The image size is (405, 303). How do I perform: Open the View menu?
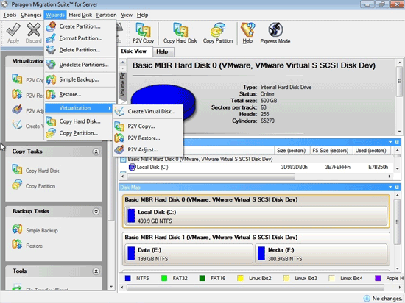(x=127, y=15)
